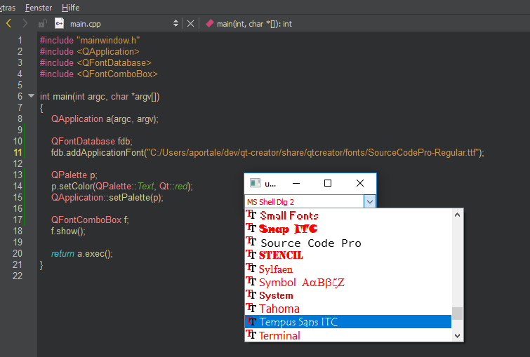This screenshot has height=357, width=530.
Task: Select Source Code Pro from font list
Action: [x=310, y=243]
